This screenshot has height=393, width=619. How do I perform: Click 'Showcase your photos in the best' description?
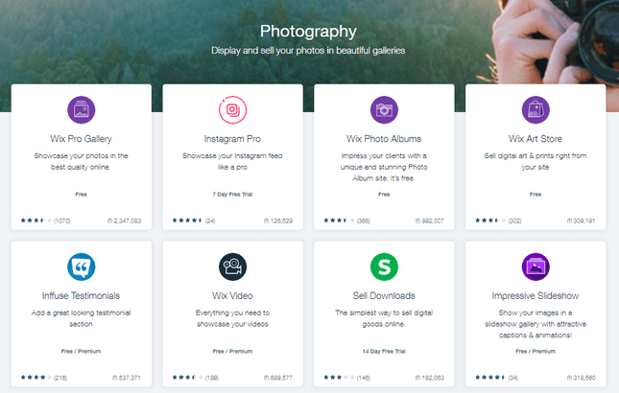click(81, 161)
